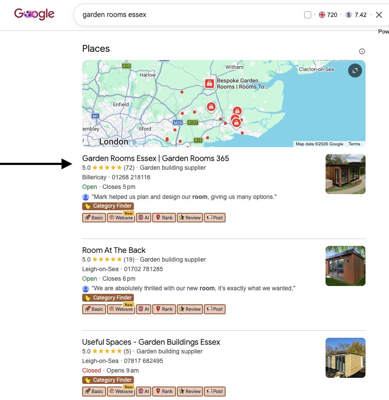Open the Places info icon
This screenshot has height=400, width=389.
pyautogui.click(x=362, y=51)
